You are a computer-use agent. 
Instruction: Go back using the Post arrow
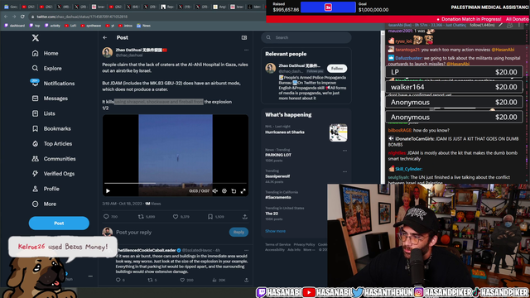[x=105, y=38]
